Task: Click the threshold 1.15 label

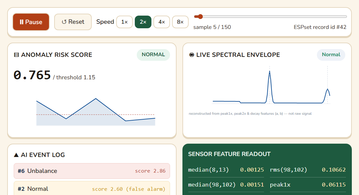Action: coord(74,77)
